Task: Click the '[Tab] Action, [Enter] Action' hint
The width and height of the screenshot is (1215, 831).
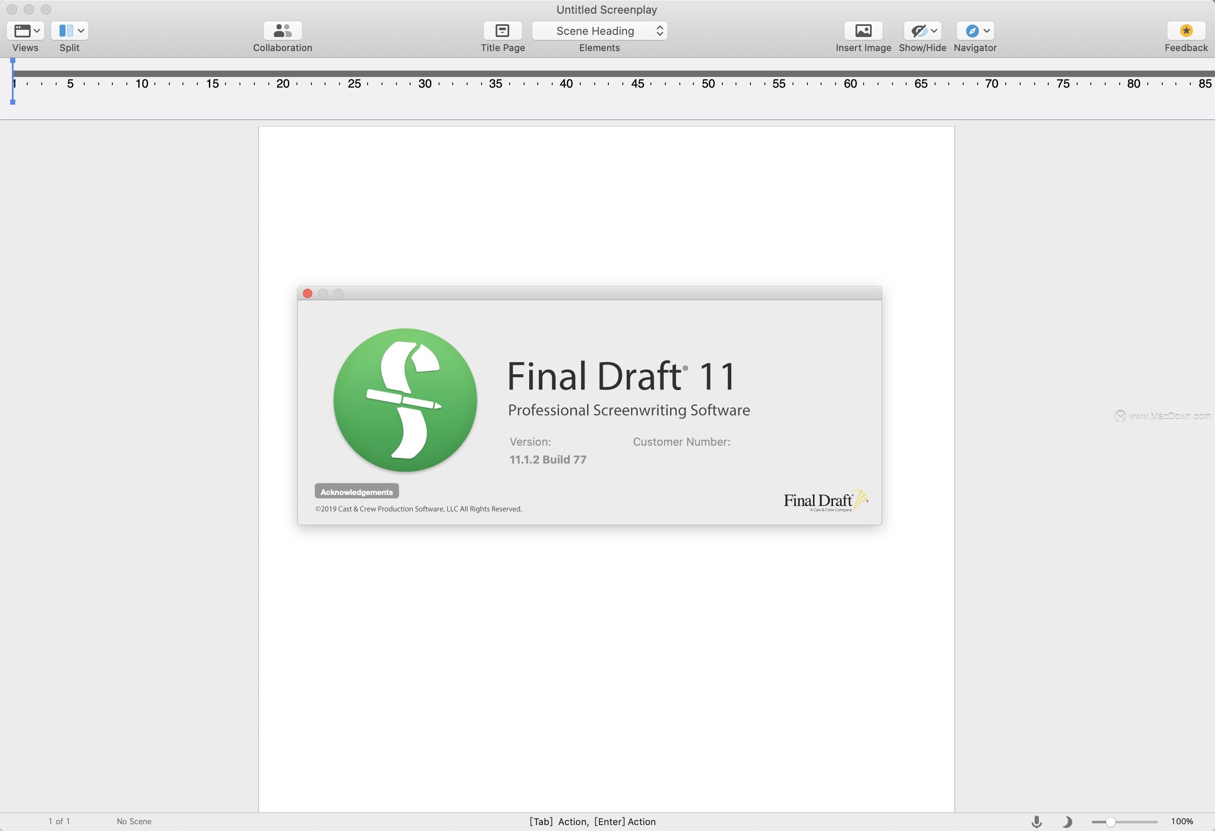Action: click(592, 822)
